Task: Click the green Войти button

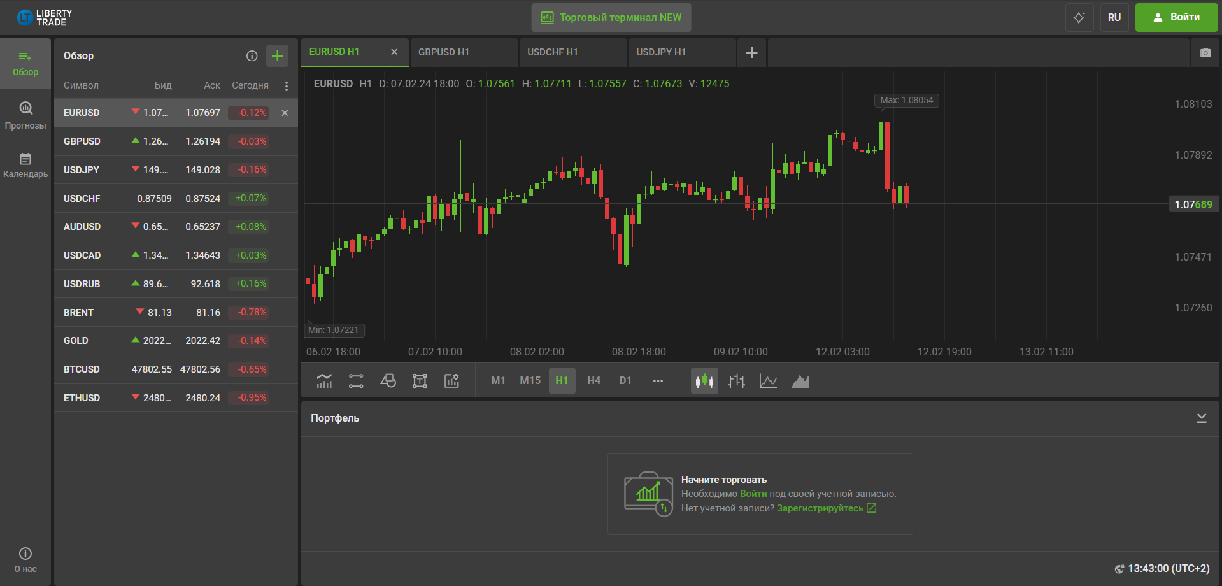Action: [x=1176, y=18]
